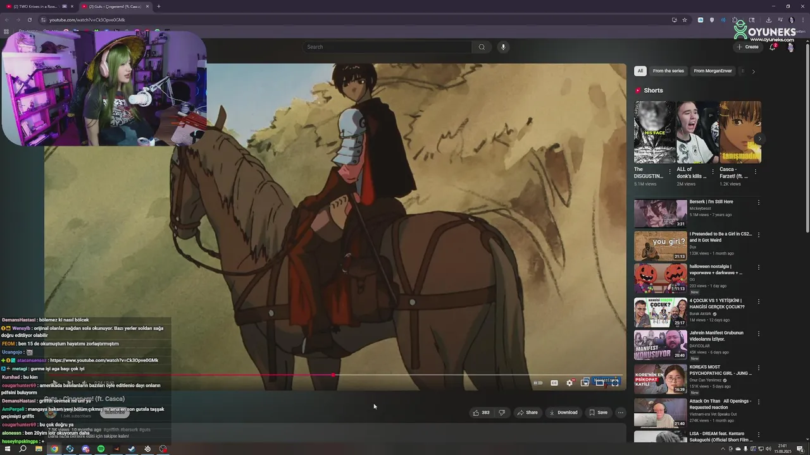Open a new browser tab
Image resolution: width=810 pixels, height=455 pixels.
(158, 6)
